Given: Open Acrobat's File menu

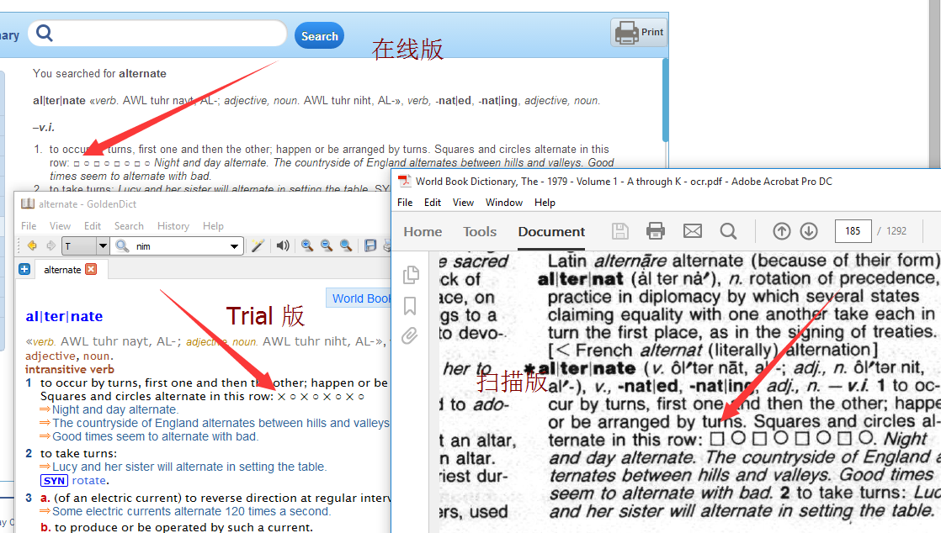Looking at the screenshot, I should tap(405, 203).
